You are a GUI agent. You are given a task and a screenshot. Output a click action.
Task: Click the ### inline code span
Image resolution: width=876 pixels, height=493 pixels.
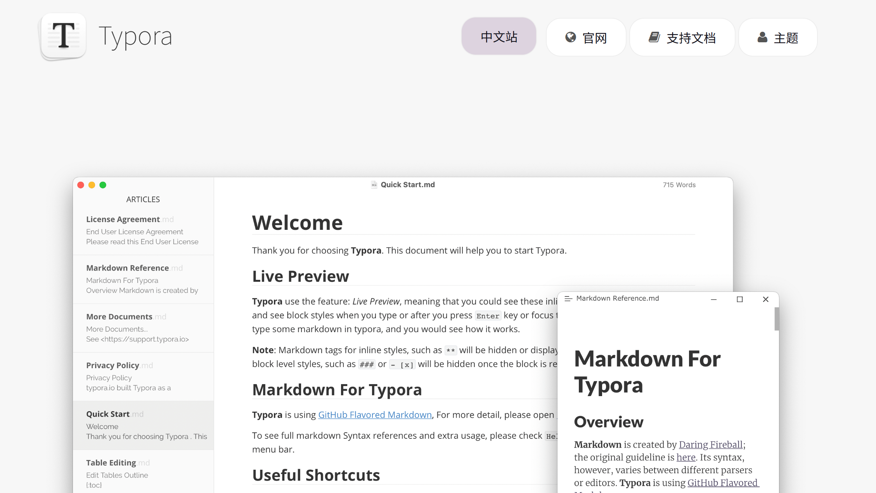click(x=367, y=365)
